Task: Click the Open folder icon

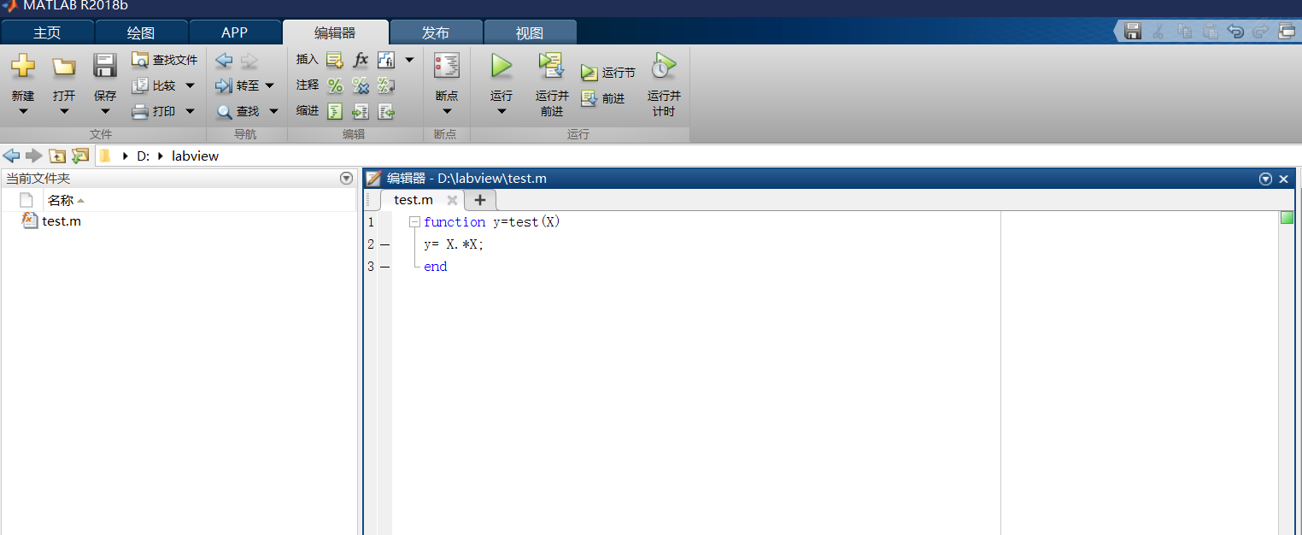Action: pos(64,67)
